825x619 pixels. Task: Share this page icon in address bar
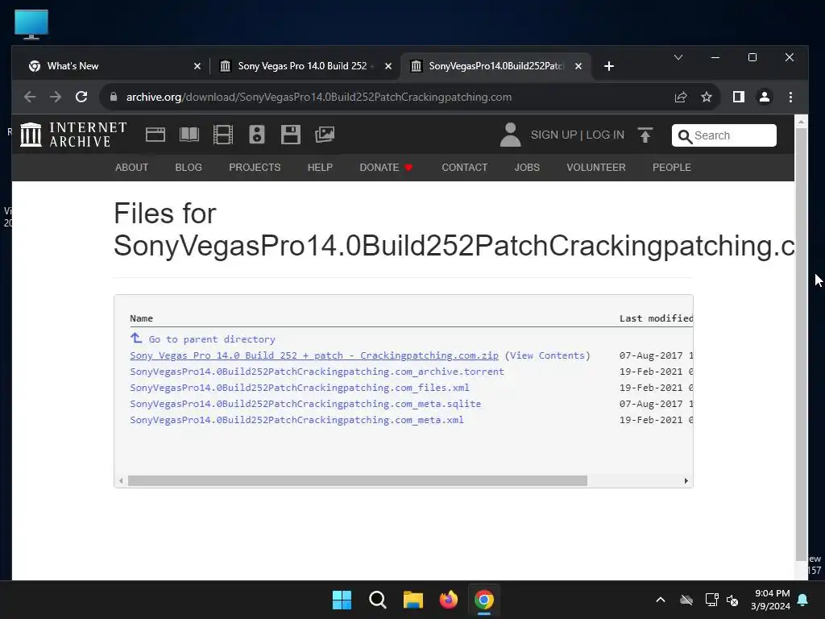click(x=681, y=97)
